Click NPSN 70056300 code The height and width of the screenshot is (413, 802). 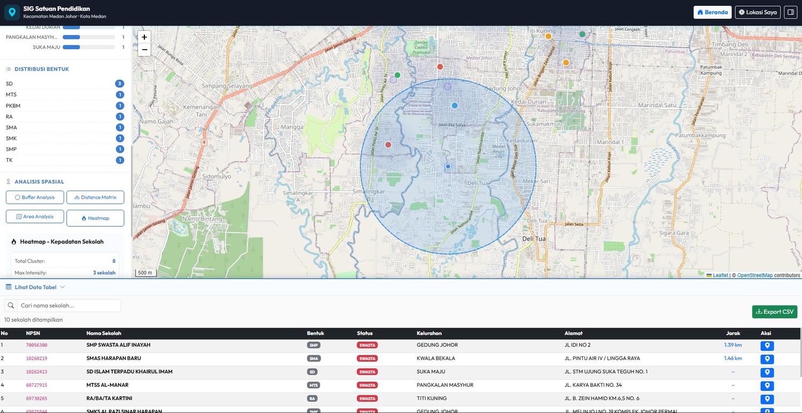click(37, 345)
